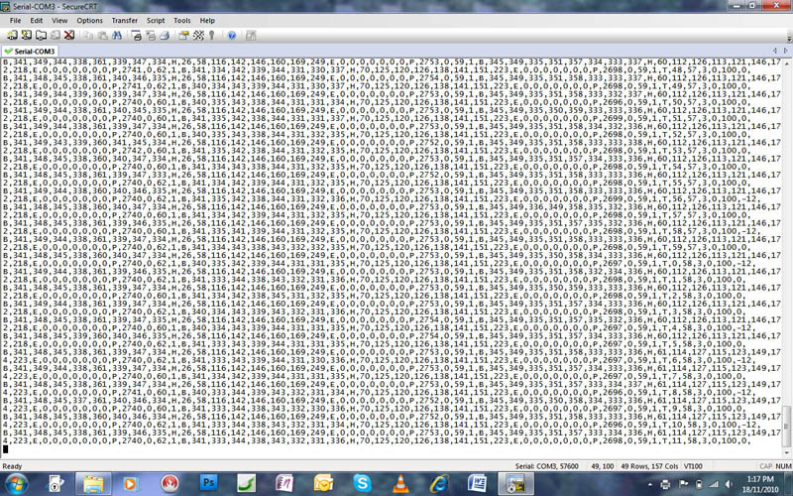Click the grayed Reconnect toolbar icon

(x=56, y=35)
